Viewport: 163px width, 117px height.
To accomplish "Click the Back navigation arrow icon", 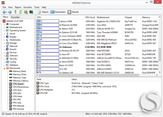I will pos(4,12).
